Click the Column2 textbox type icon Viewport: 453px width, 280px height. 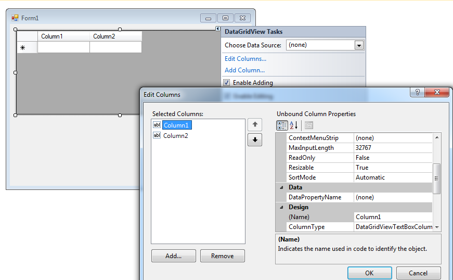[157, 135]
